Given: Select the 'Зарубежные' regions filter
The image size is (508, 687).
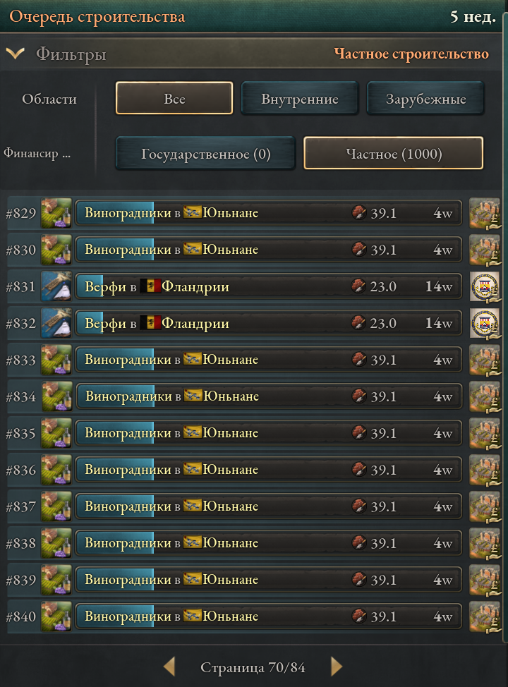Looking at the screenshot, I should [425, 98].
